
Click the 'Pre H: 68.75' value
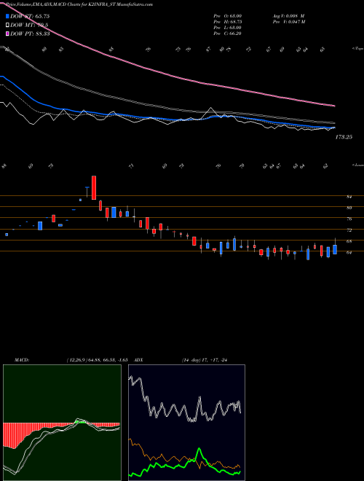[x=228, y=22]
